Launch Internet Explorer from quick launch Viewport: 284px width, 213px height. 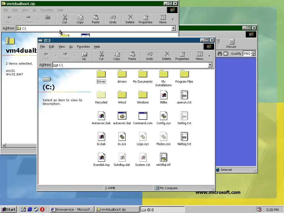pyautogui.click(x=30, y=210)
